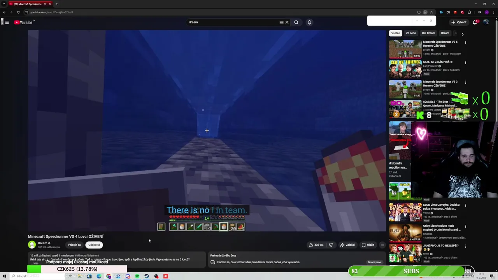Viewport: 498px width, 280px height.
Task: Open the Gritty Electric Blues Rock thumbnail
Action: pos(405,233)
